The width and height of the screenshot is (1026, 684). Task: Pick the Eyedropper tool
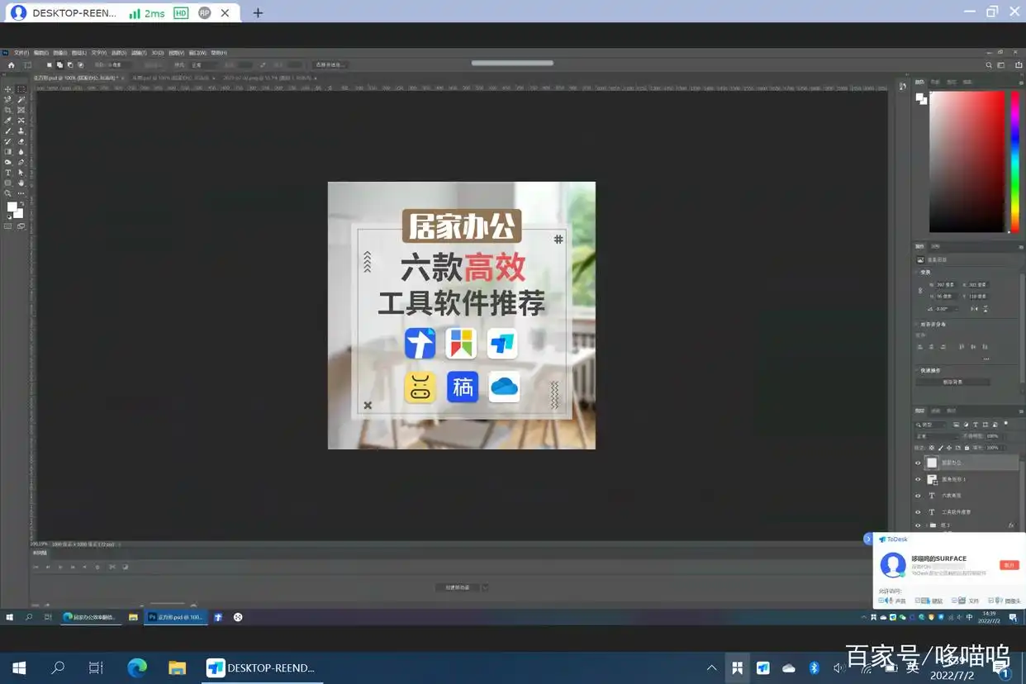8,121
